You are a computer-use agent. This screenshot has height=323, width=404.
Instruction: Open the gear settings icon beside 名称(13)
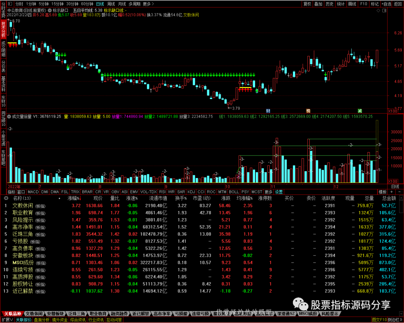[x=6, y=198]
